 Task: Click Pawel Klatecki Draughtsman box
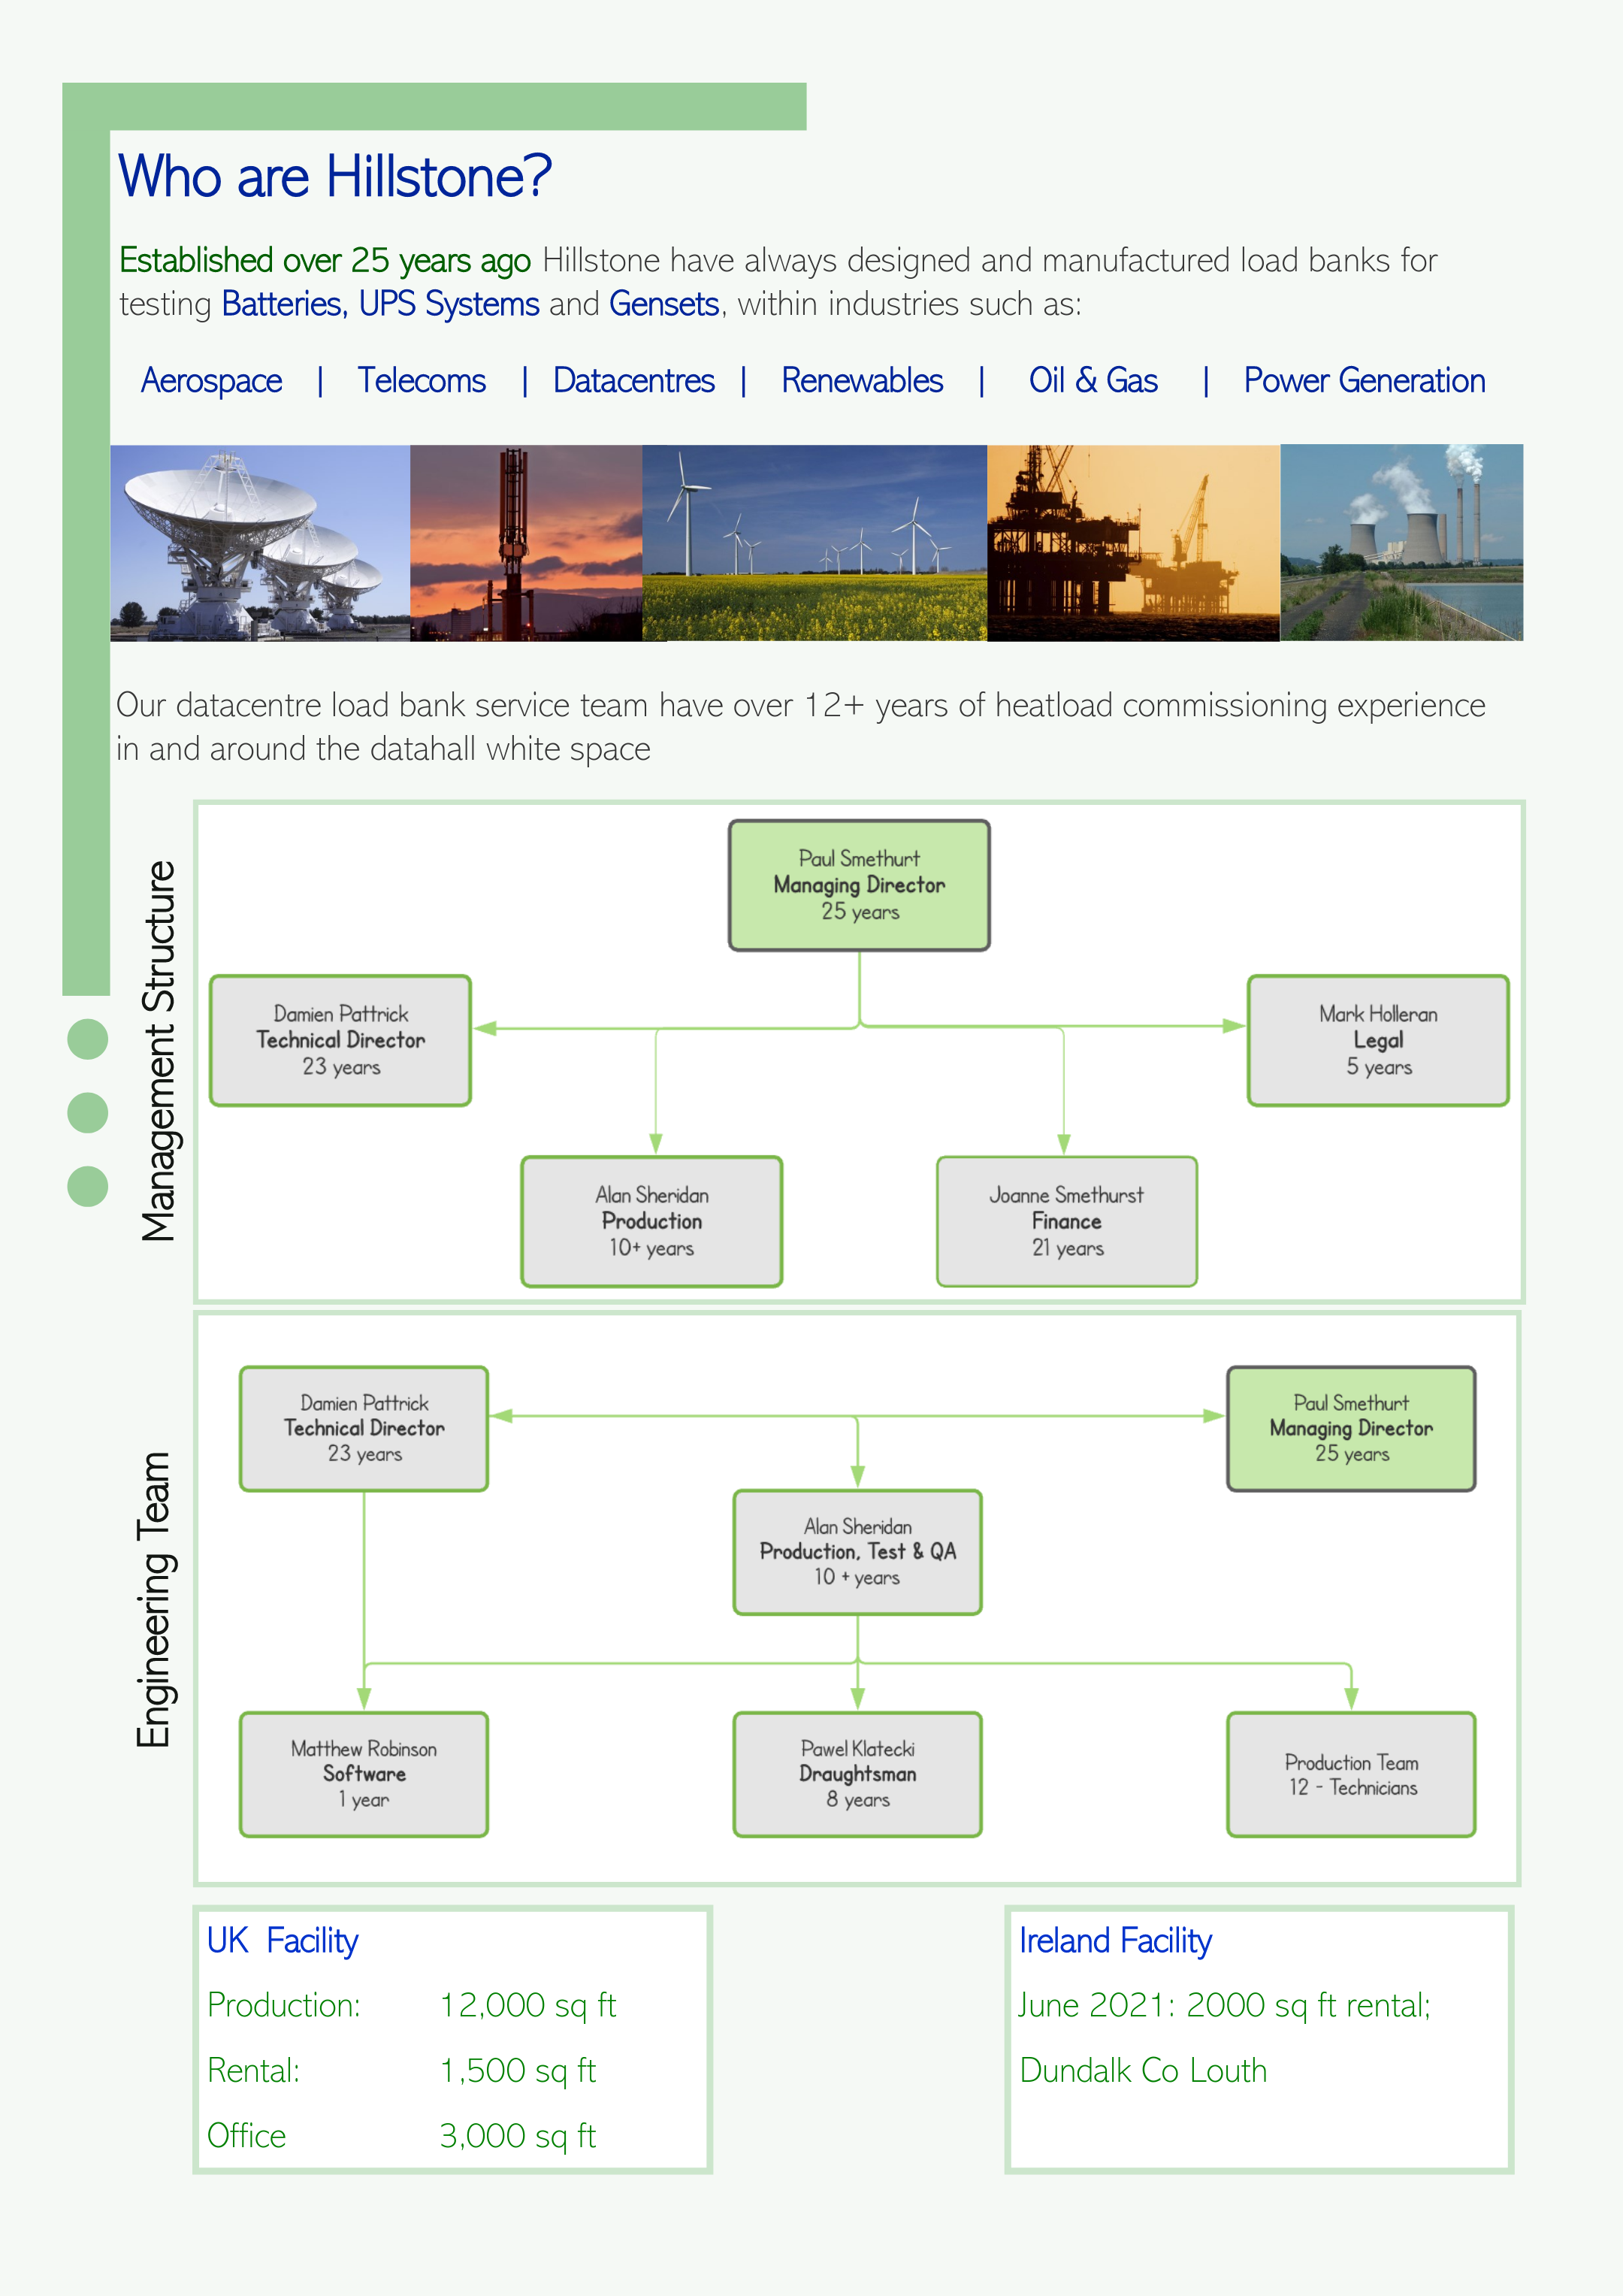tap(858, 1774)
